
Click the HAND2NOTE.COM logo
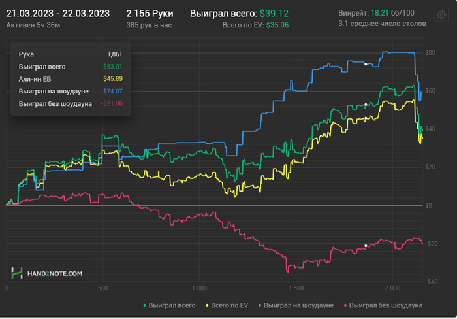tap(47, 273)
